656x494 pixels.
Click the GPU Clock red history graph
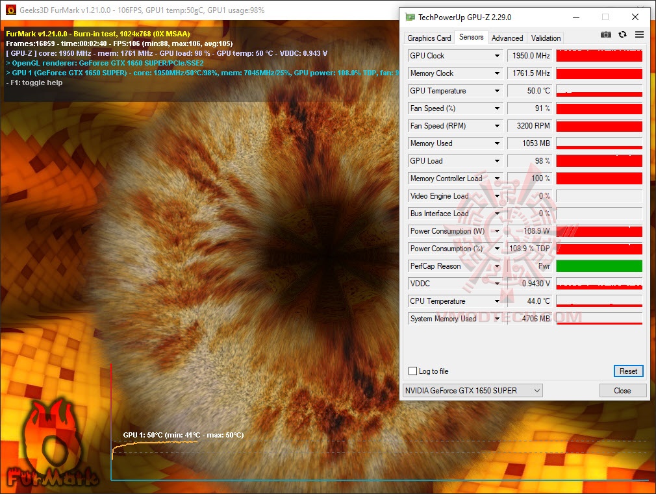click(x=599, y=56)
